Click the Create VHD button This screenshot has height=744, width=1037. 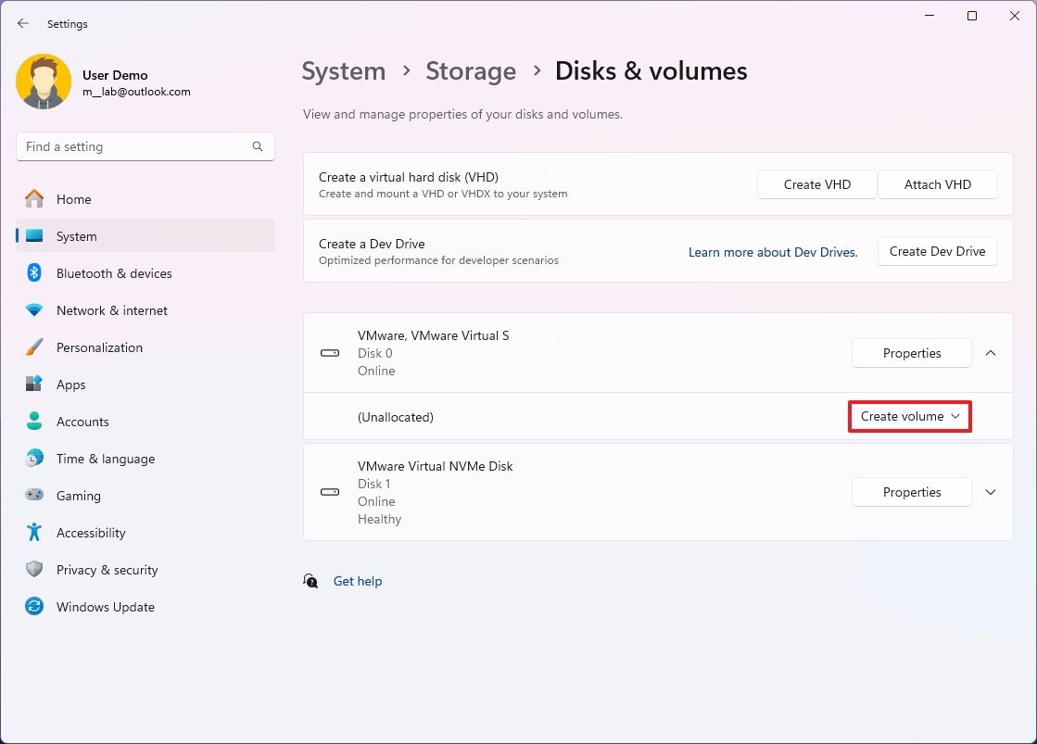point(816,184)
